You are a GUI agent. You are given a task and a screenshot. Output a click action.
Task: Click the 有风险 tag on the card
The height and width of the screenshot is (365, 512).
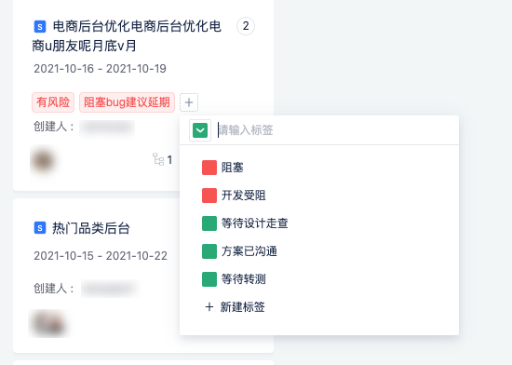[x=53, y=102]
